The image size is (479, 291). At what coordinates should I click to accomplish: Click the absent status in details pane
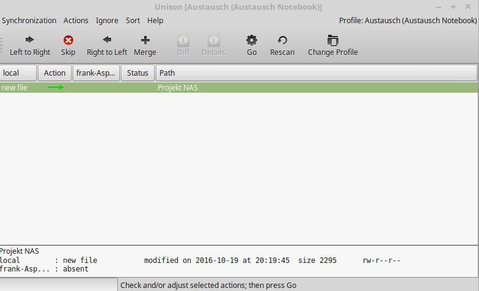coord(76,268)
